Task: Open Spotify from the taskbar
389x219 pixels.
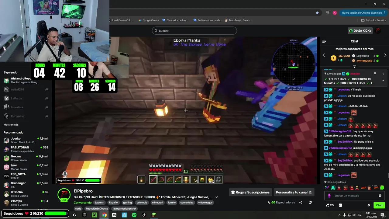Action: [134, 215]
